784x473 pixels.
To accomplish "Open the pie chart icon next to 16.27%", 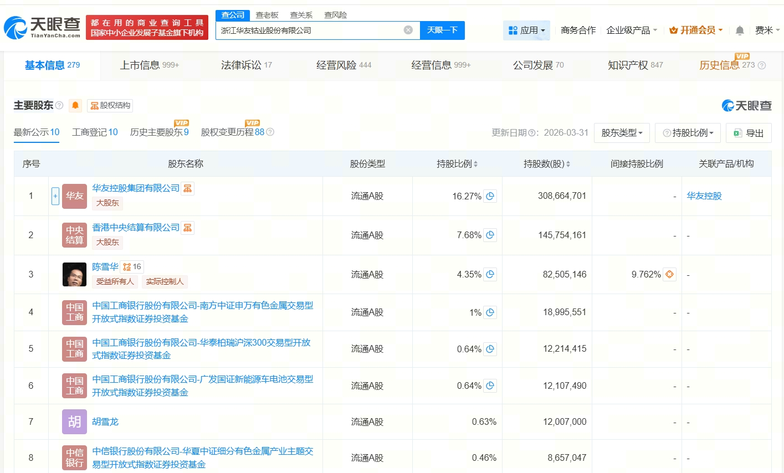I will [x=490, y=196].
